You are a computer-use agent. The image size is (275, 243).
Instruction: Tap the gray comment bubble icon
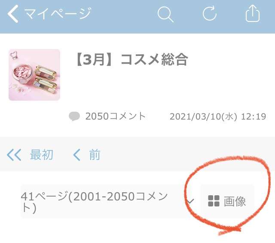(x=74, y=116)
